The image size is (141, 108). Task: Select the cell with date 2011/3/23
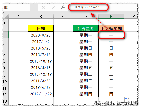click(41, 81)
